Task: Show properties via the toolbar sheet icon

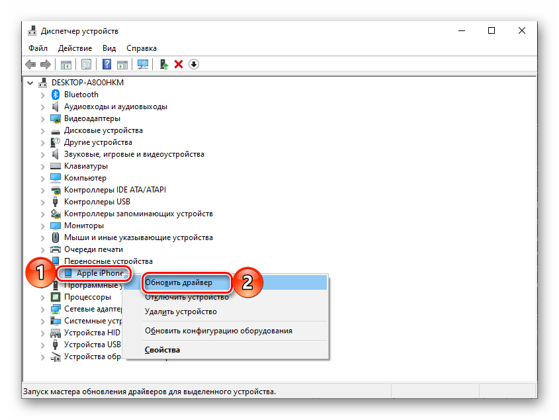Action: (86, 65)
